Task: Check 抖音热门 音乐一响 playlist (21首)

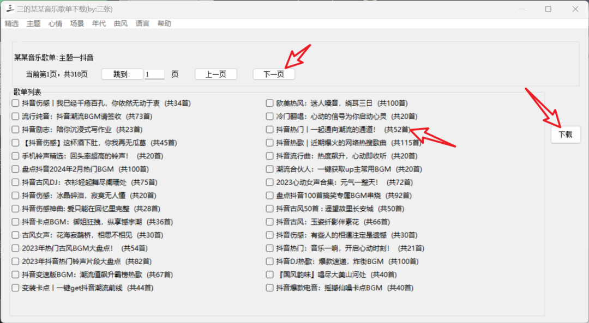Action: [x=270, y=248]
